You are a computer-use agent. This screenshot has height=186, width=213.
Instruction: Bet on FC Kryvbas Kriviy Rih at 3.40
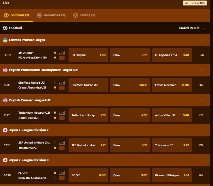coord(172,55)
